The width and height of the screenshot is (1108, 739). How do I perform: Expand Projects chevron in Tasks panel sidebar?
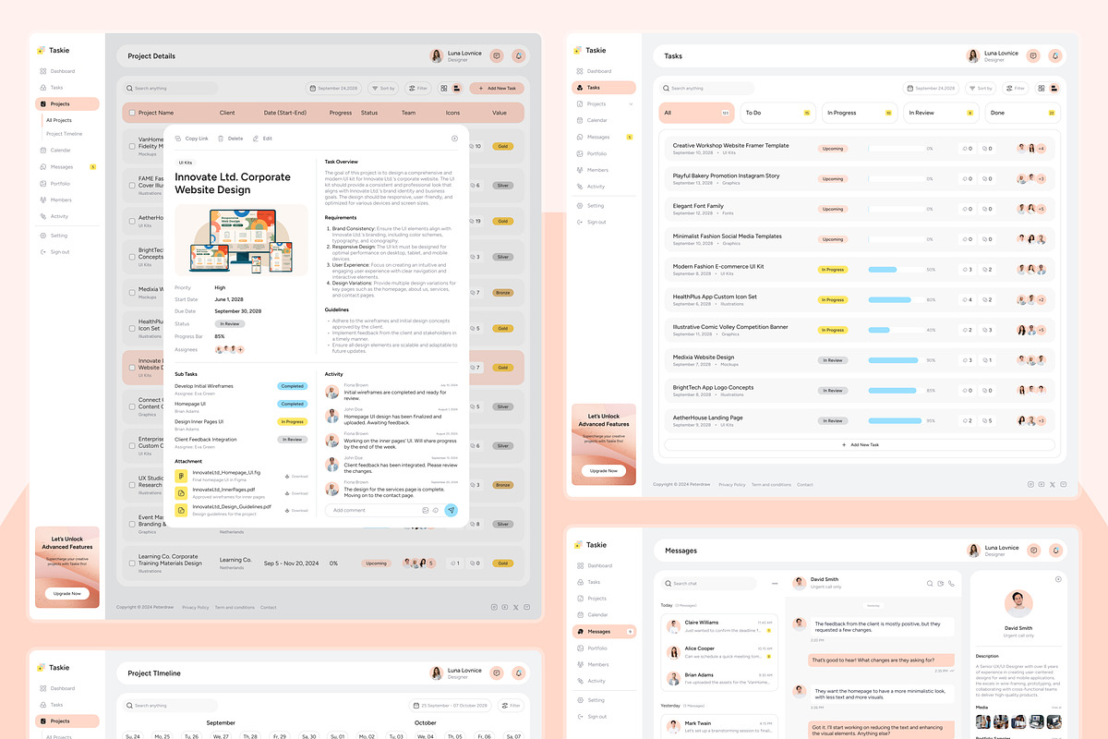click(632, 104)
